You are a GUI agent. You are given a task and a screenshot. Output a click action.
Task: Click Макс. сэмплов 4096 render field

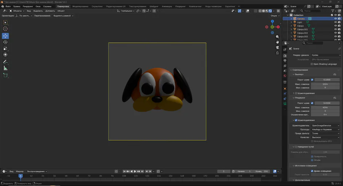coord(325,107)
